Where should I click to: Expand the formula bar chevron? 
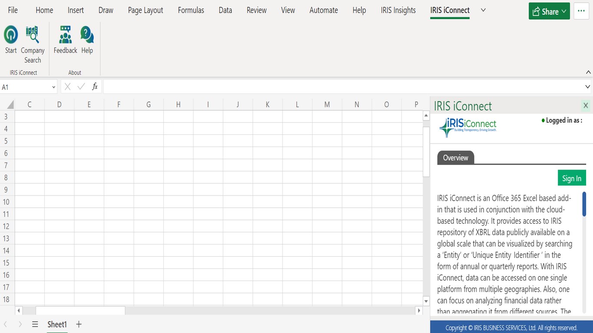tap(588, 87)
